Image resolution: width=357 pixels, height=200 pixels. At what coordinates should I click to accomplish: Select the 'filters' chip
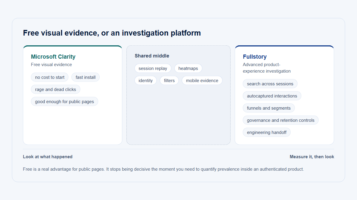point(169,81)
